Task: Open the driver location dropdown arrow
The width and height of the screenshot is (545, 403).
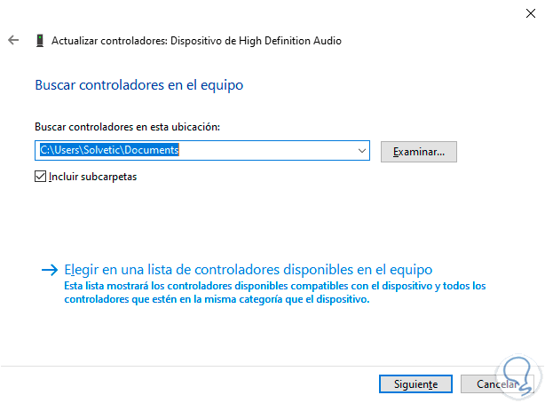Action: click(x=361, y=151)
